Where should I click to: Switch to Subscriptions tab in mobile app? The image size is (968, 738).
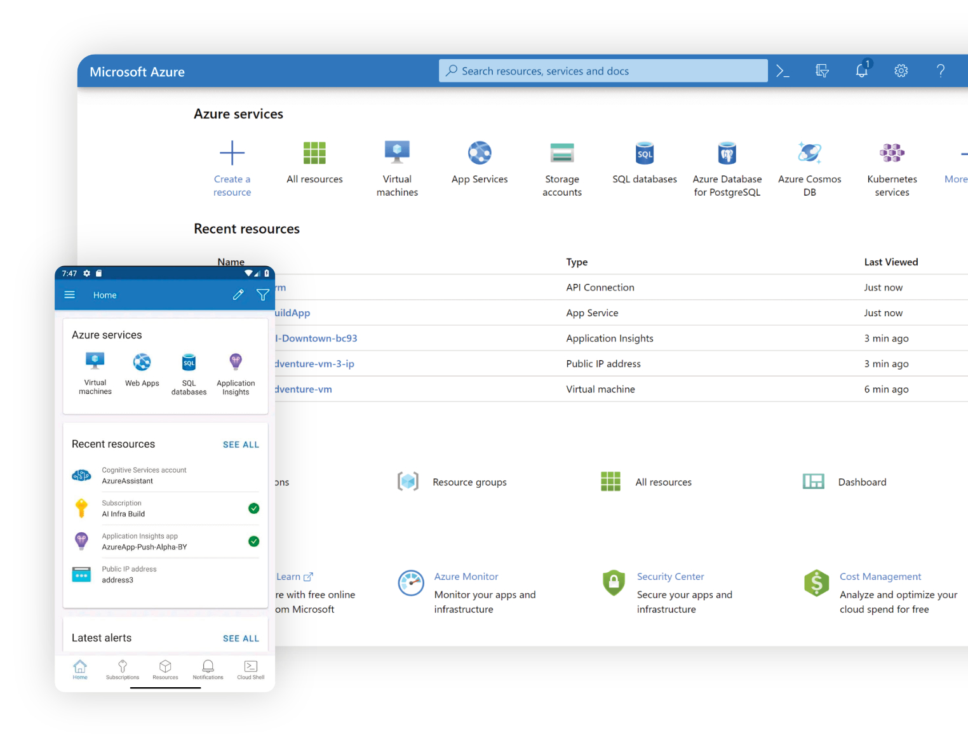coord(123,669)
